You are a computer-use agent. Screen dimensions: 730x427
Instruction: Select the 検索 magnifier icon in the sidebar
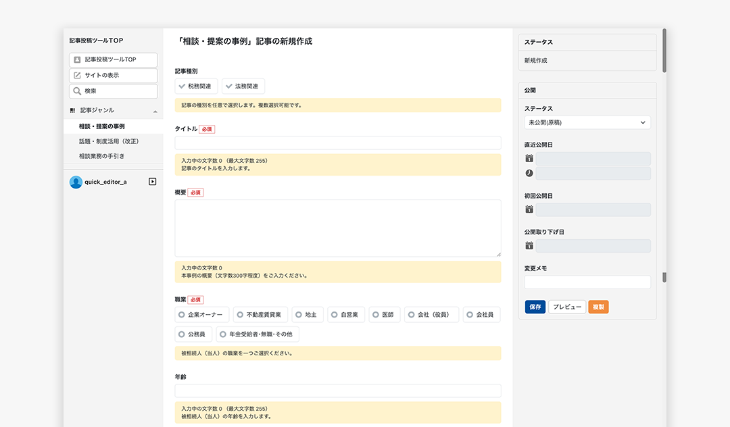[76, 91]
